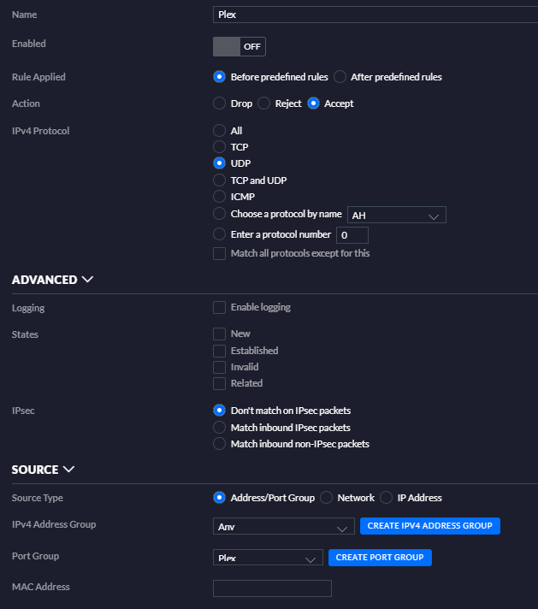538x609 pixels.
Task: Open the IPv4 Address Group dropdown
Action: pyautogui.click(x=283, y=526)
